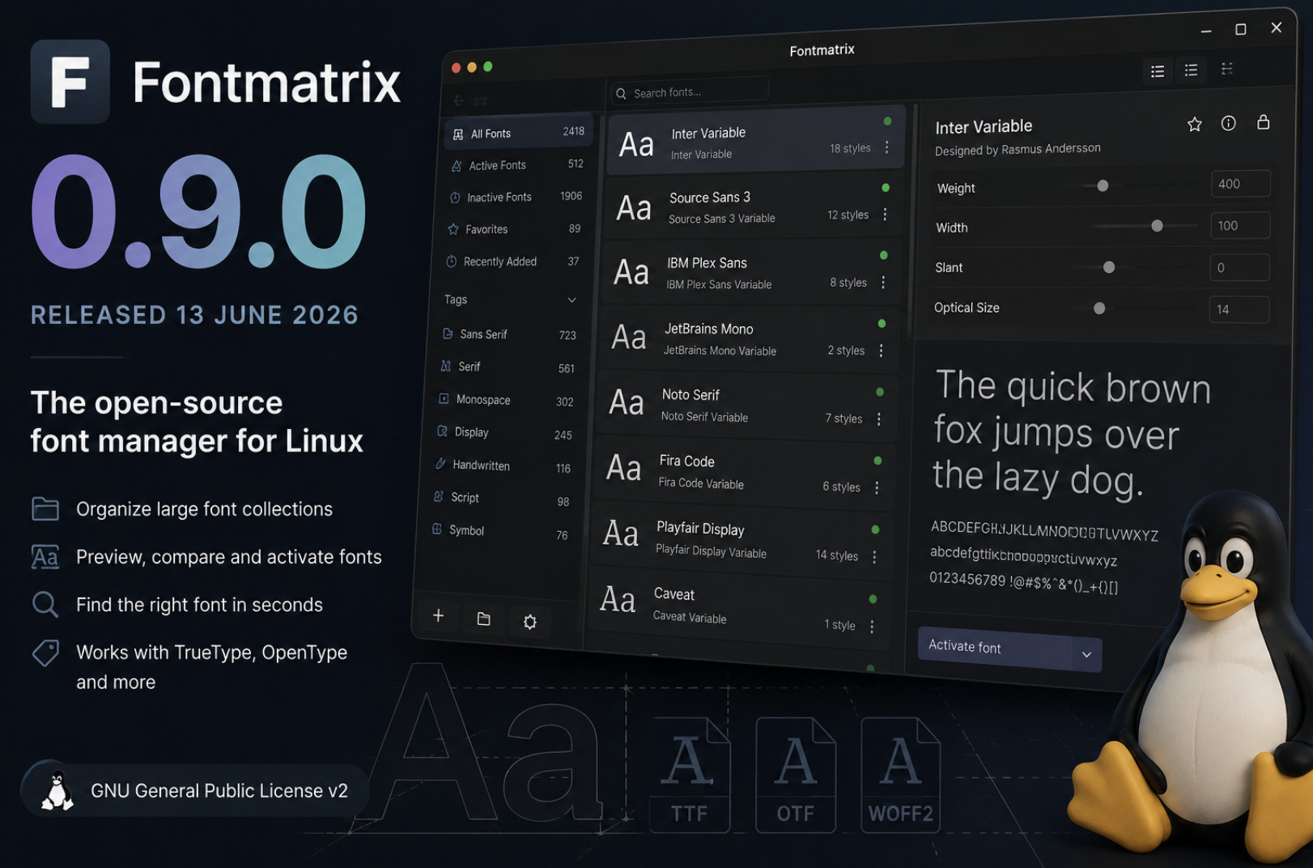Image resolution: width=1313 pixels, height=868 pixels.
Task: Collapse the Tags section chevron
Action: click(572, 300)
